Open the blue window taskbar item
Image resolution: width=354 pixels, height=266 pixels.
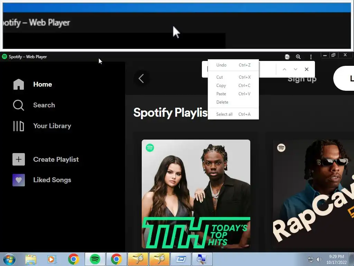point(180,259)
